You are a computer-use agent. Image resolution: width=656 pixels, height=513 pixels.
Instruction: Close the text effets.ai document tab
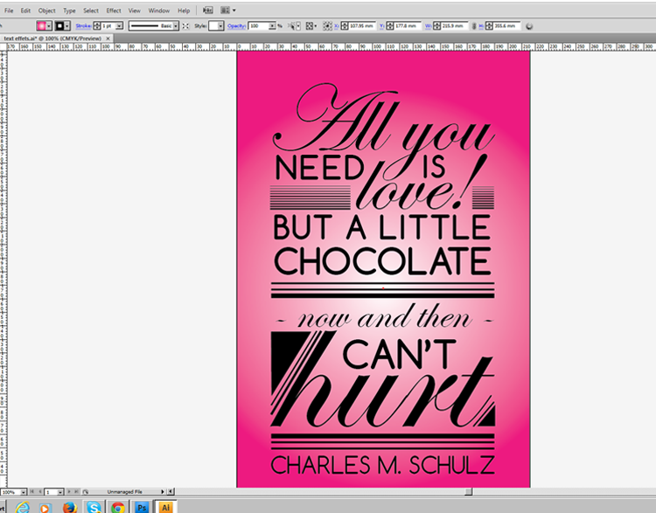108,38
